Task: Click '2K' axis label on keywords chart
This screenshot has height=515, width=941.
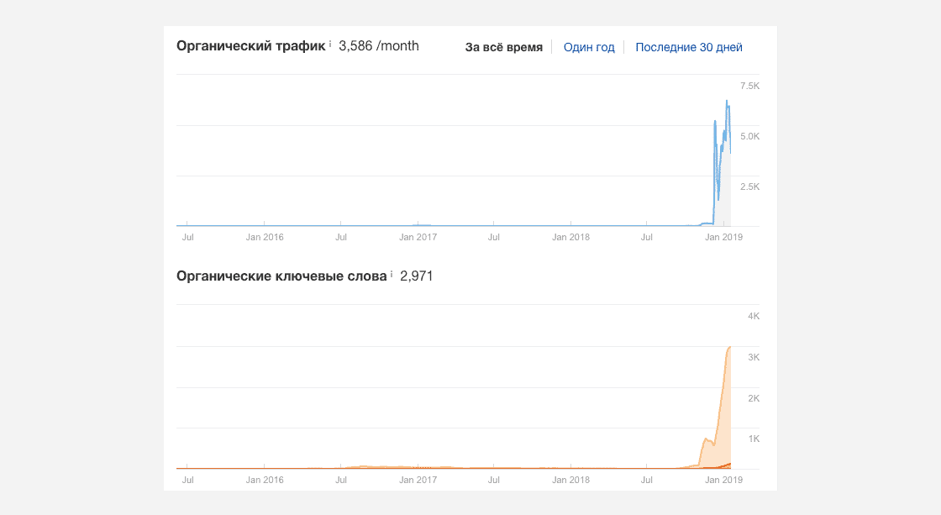Action: click(x=754, y=398)
